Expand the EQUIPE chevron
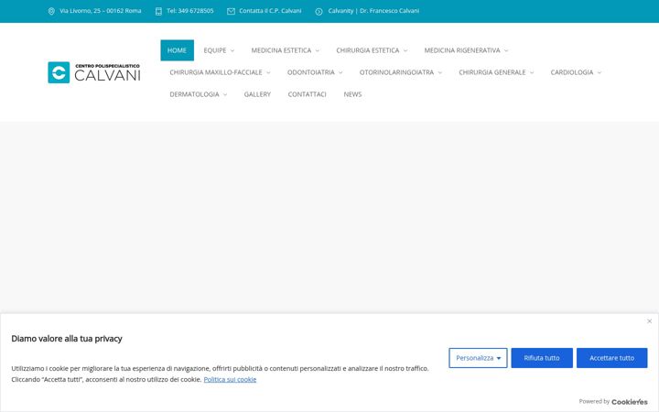The width and height of the screenshot is (659, 412). pyautogui.click(x=232, y=51)
